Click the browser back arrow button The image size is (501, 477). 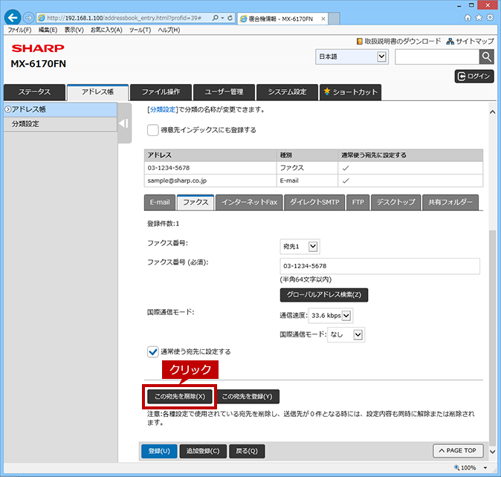coord(13,18)
